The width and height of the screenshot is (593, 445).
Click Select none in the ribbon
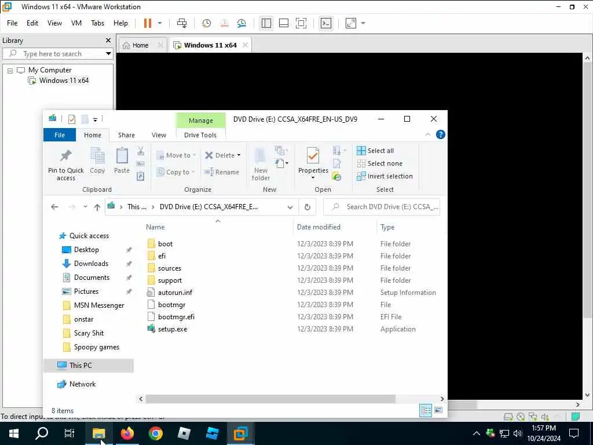point(380,163)
